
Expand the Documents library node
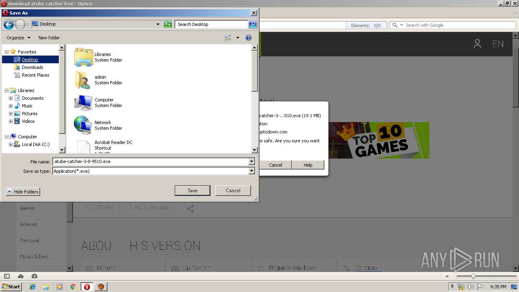pos(11,98)
